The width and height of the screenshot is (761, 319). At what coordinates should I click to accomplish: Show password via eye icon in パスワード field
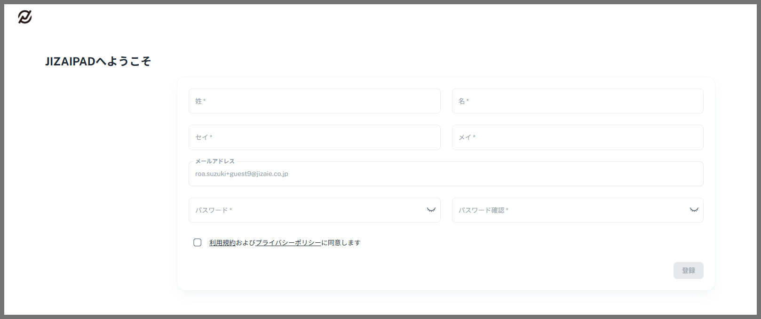(x=431, y=210)
